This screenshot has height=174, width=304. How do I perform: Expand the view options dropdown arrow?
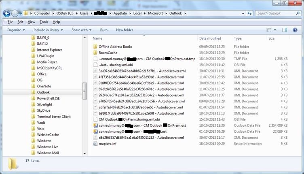click(275, 30)
